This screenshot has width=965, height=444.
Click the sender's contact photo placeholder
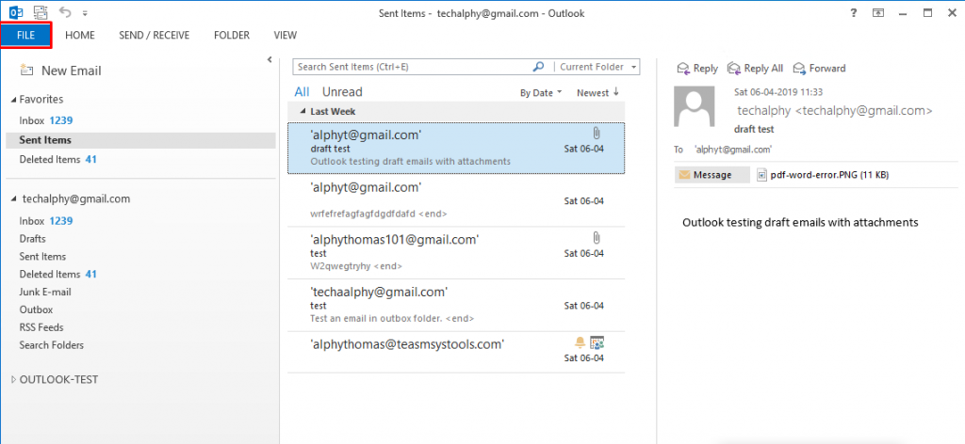tap(695, 106)
